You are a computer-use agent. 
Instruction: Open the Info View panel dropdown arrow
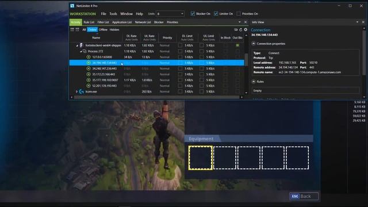click(358, 22)
